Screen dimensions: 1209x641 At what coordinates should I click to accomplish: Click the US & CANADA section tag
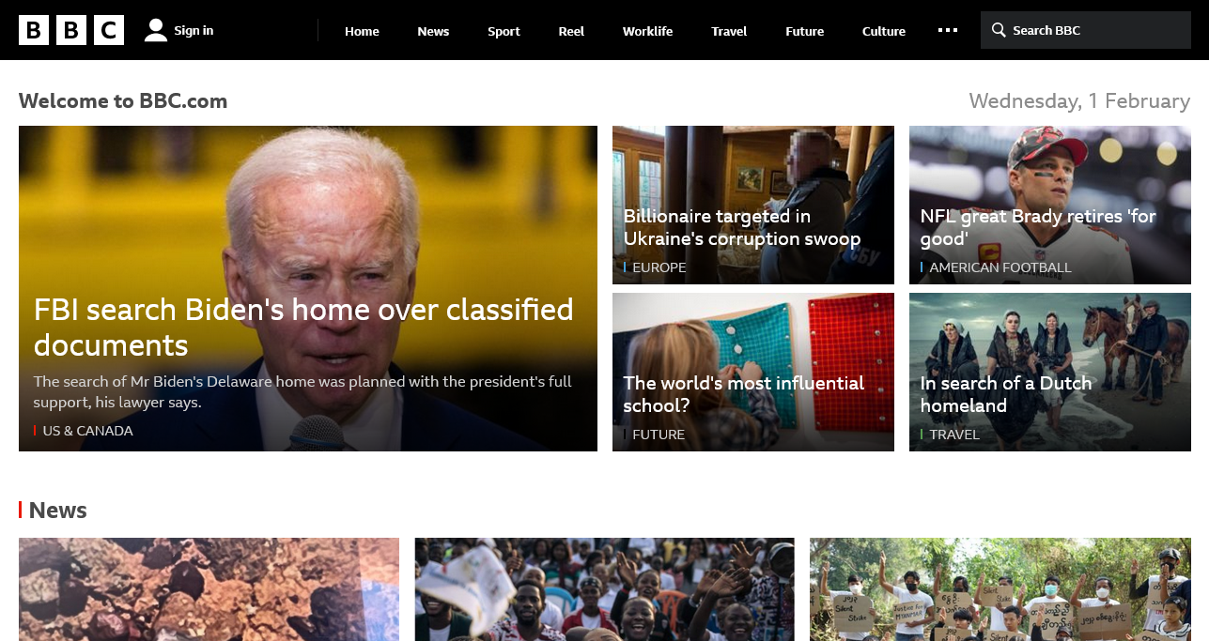tap(87, 431)
